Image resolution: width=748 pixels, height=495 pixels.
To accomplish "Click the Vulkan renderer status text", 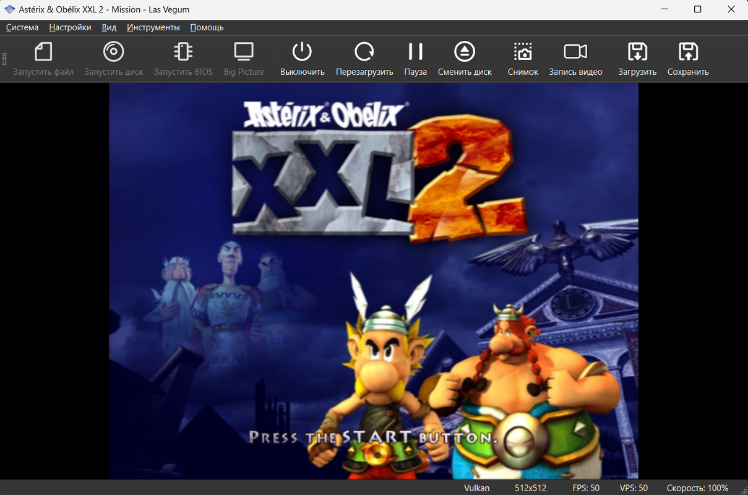I will (477, 488).
